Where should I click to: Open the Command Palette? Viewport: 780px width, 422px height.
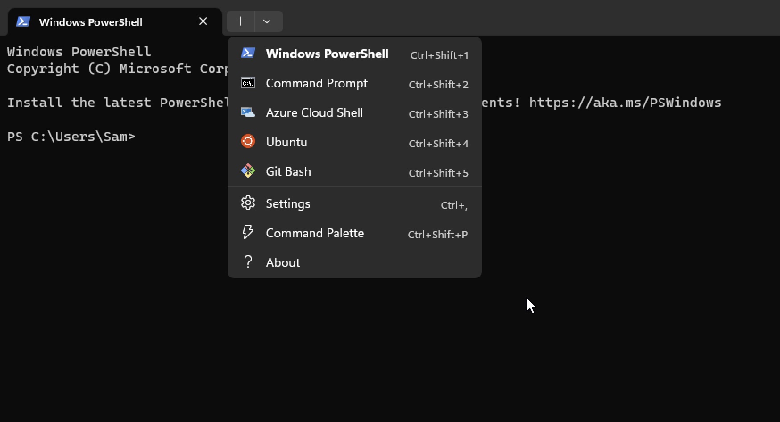click(315, 232)
